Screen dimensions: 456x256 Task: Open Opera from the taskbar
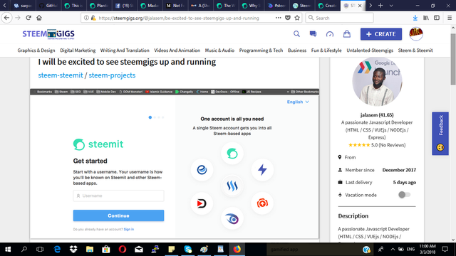click(x=123, y=250)
